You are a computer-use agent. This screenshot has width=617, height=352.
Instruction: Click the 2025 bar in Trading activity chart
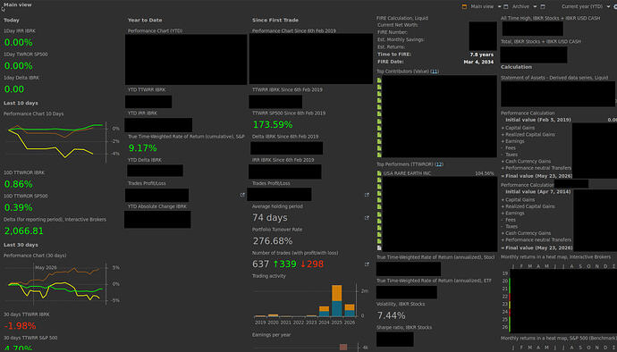337,301
